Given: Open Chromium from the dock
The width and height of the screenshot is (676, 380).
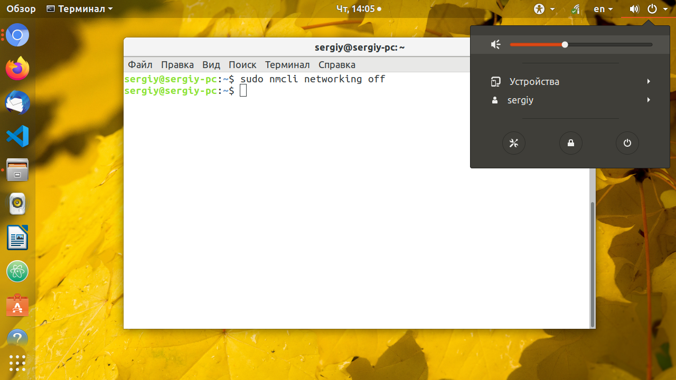Looking at the screenshot, I should tap(17, 35).
